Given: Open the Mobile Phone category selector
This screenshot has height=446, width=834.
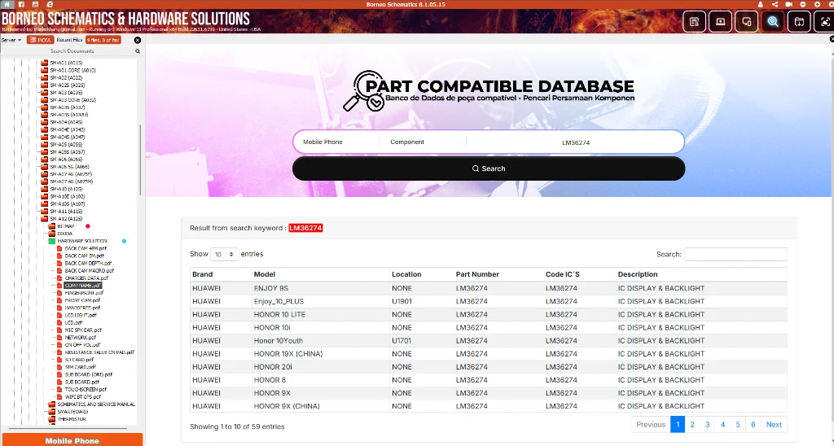Looking at the screenshot, I should tap(336, 142).
